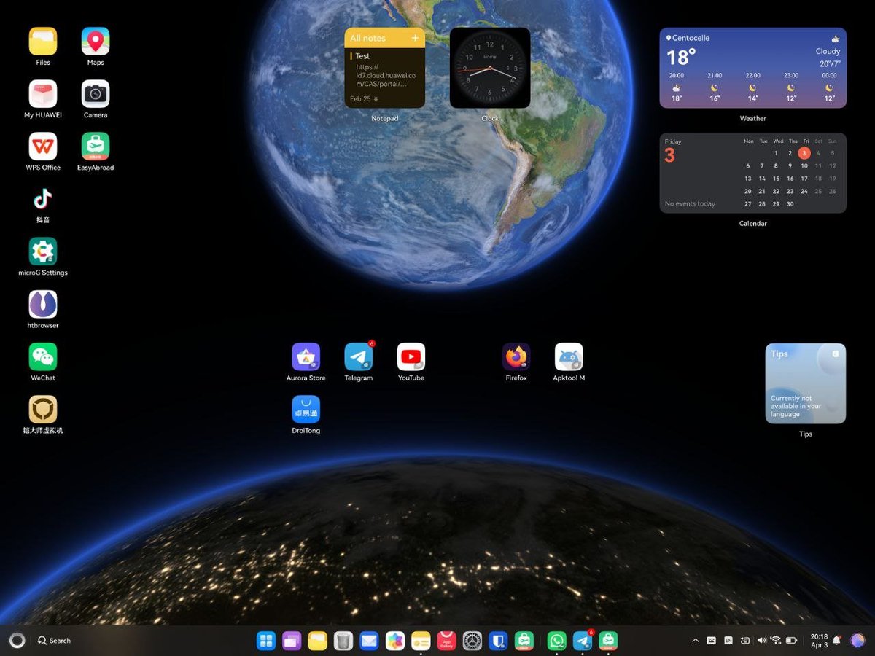Open the volume control in tray
875x656 pixels.
tap(762, 641)
